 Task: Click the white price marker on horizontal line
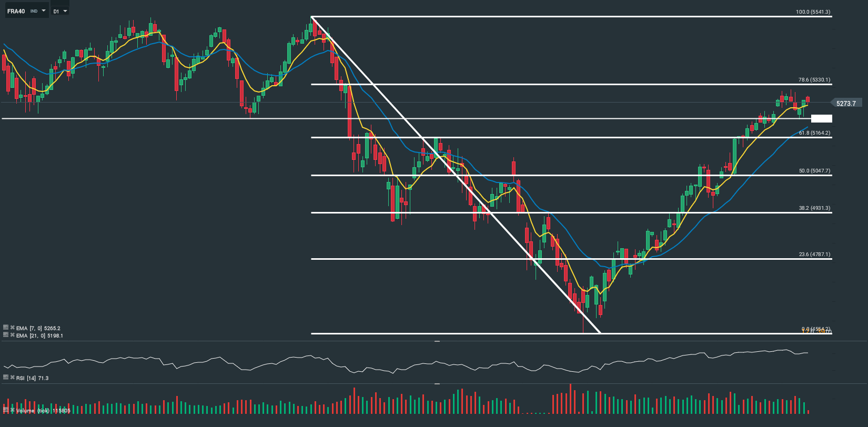[822, 119]
